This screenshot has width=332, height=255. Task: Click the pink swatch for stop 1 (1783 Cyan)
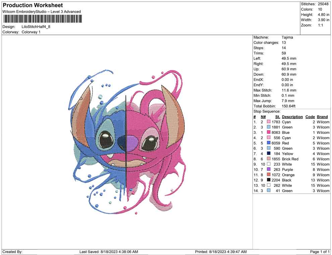click(269, 122)
